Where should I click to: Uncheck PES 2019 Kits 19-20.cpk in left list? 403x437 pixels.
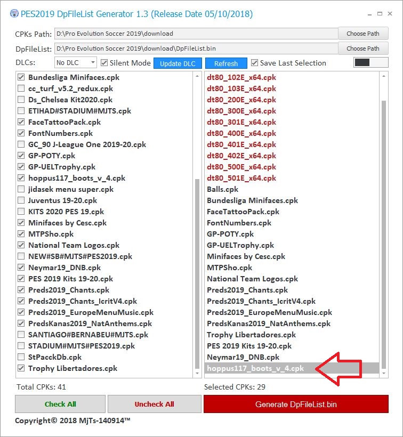21,278
